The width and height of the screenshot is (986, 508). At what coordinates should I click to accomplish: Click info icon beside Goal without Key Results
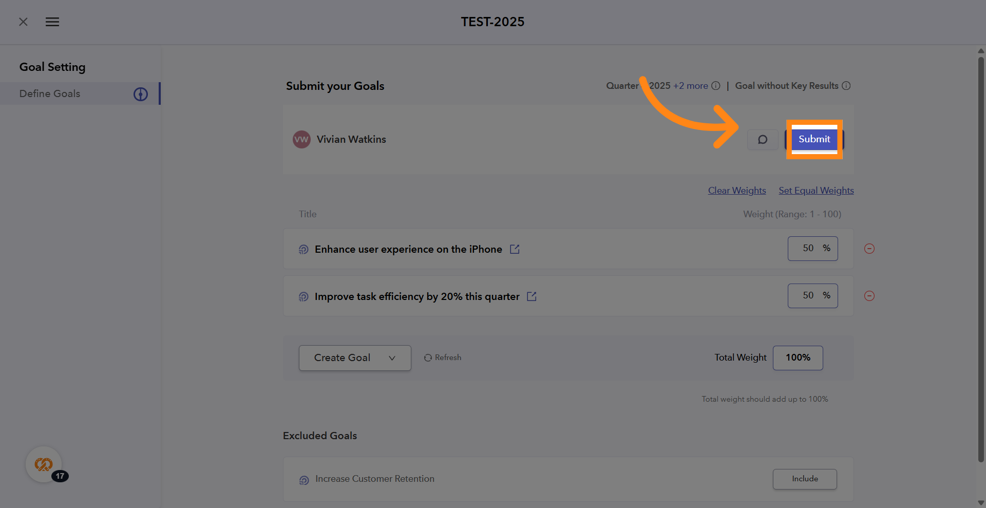(846, 86)
